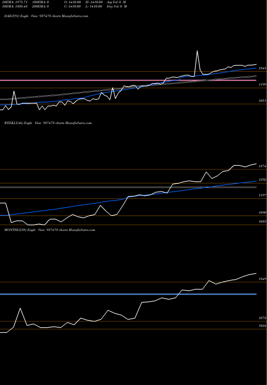Click the pink horizontal line on daily chart

pyautogui.click(x=128, y=80)
